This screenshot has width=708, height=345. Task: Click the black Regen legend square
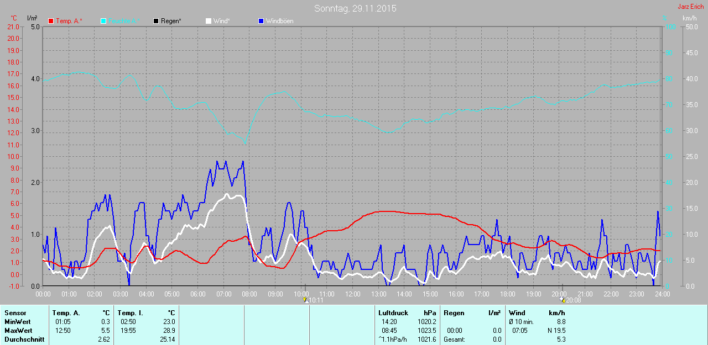tap(156, 21)
